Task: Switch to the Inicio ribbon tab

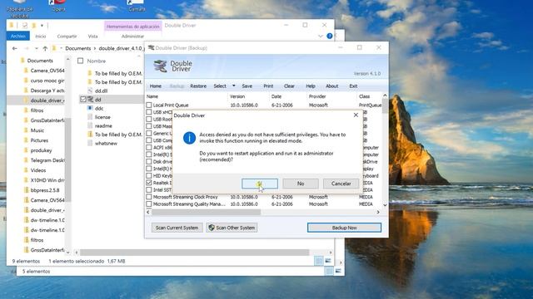Action: pyautogui.click(x=41, y=36)
